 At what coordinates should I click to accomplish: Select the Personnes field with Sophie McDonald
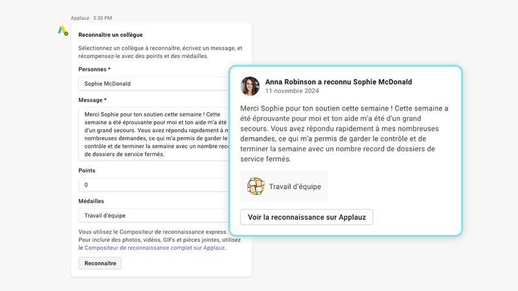152,84
